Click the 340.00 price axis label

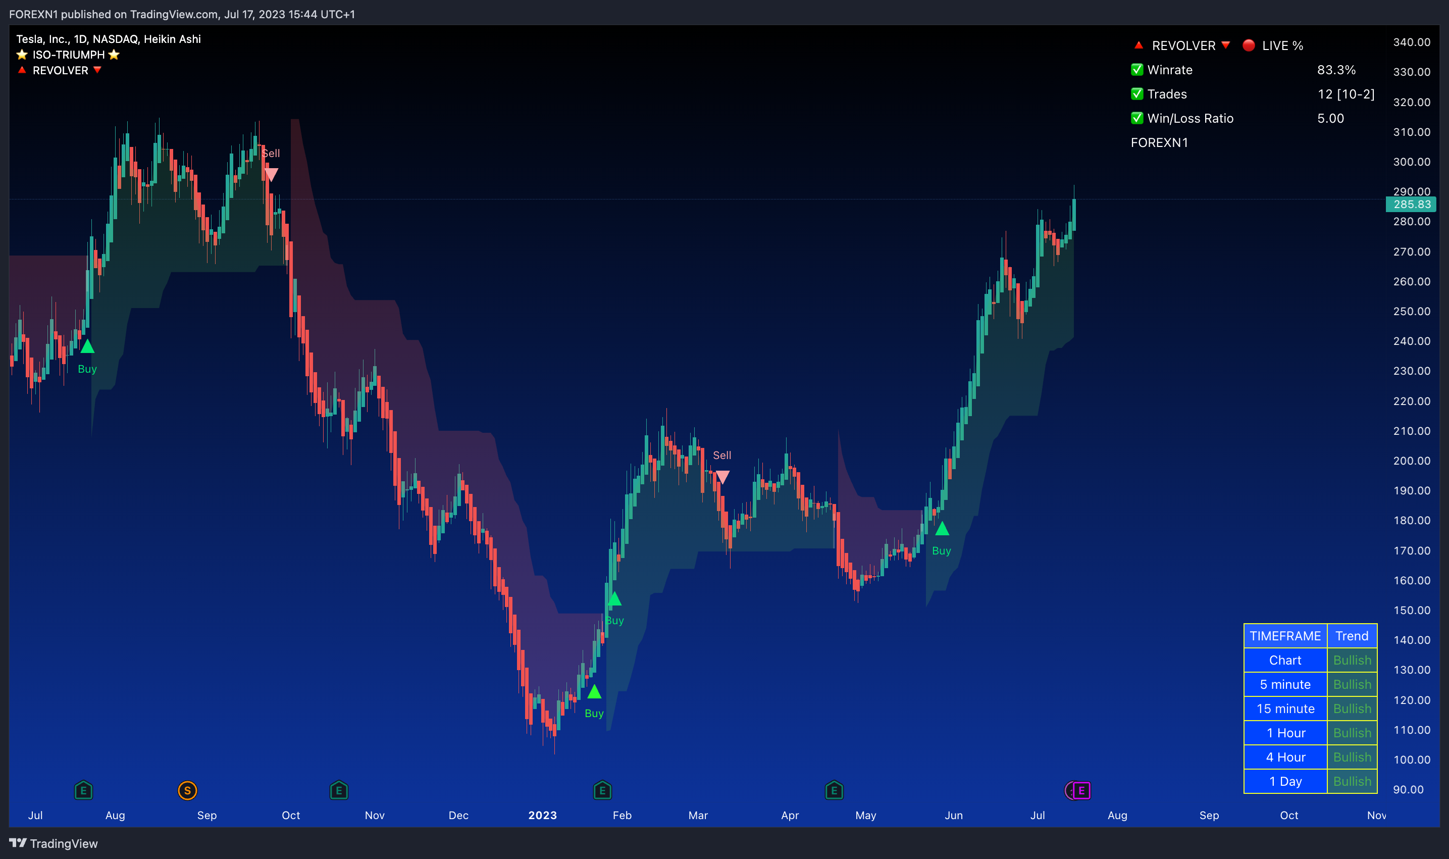(1411, 42)
